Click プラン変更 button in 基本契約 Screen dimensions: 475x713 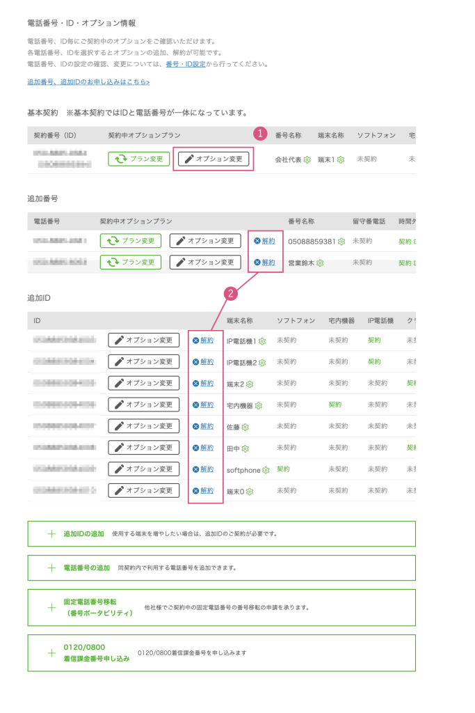[139, 159]
